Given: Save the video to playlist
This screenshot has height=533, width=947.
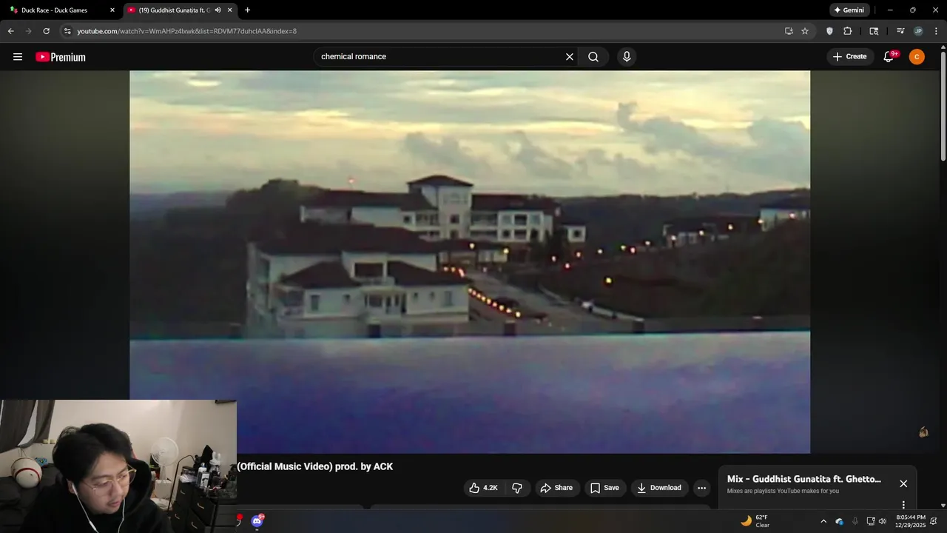Looking at the screenshot, I should tap(604, 488).
